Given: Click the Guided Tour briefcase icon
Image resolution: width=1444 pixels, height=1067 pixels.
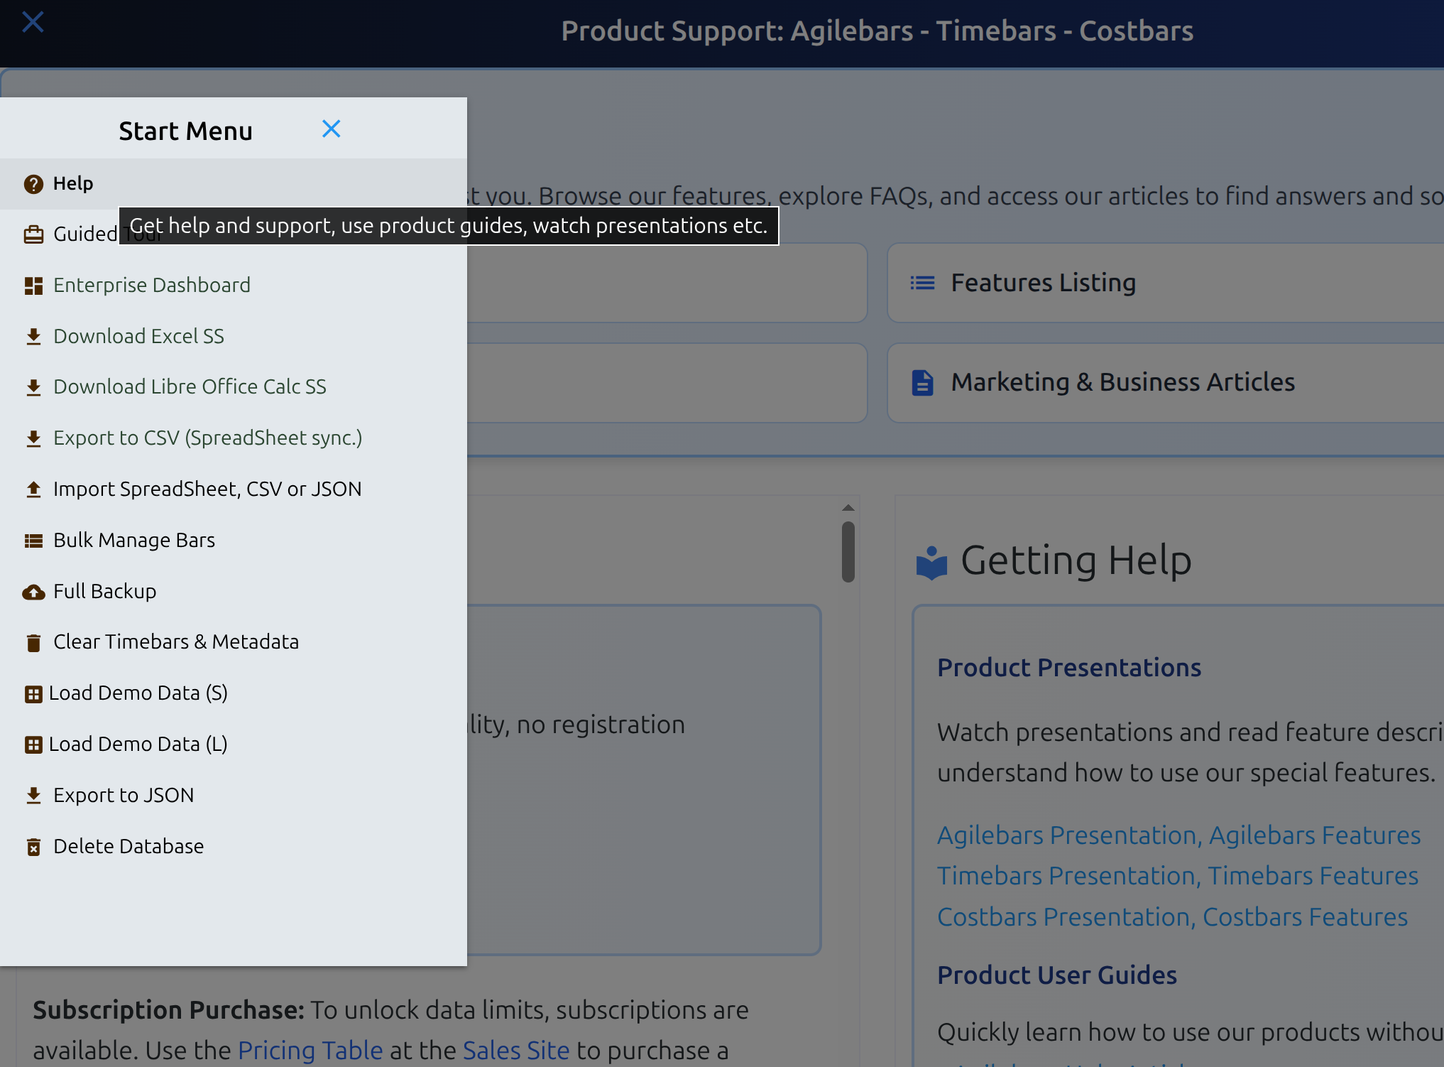Looking at the screenshot, I should [33, 234].
